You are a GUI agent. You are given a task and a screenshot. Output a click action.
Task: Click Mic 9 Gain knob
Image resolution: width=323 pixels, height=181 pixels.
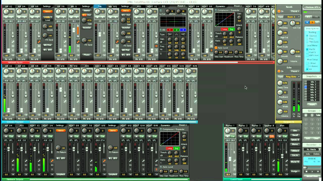84,20
